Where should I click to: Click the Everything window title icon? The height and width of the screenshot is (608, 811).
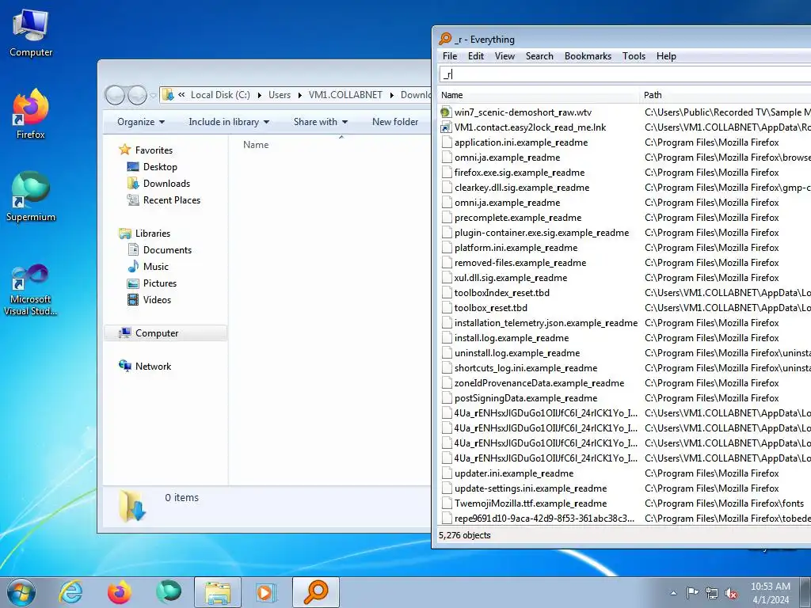(445, 39)
